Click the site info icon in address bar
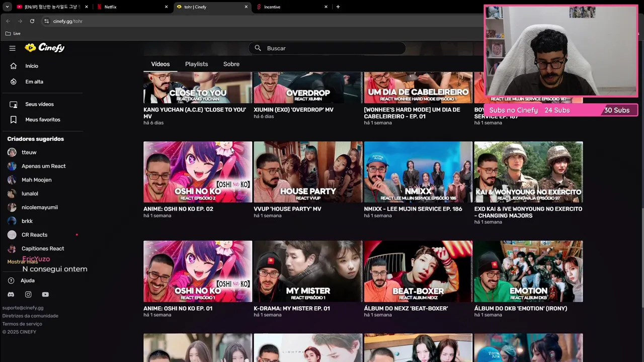 (46, 21)
